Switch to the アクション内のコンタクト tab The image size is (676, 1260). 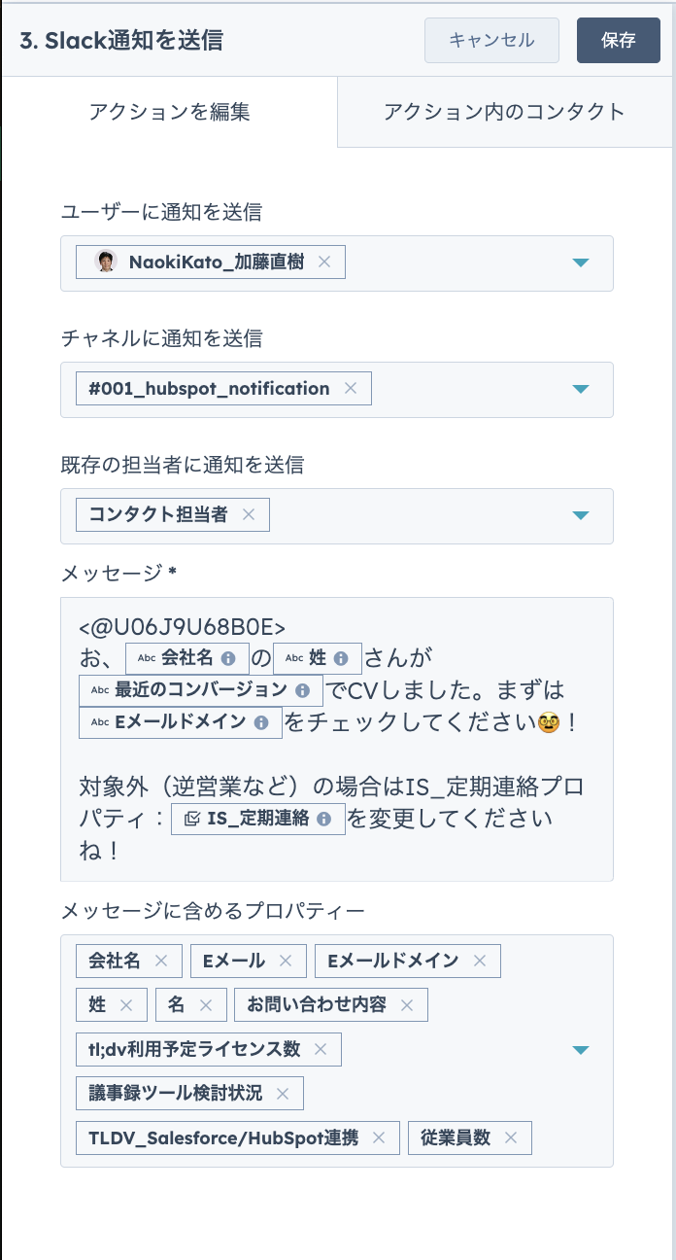504,111
